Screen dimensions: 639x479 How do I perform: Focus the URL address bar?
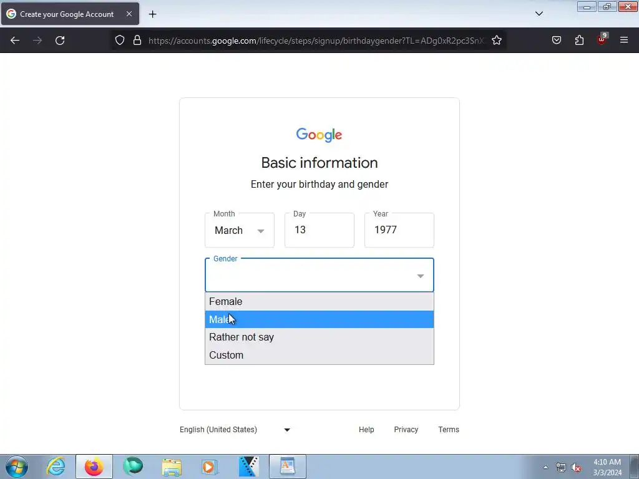(316, 41)
